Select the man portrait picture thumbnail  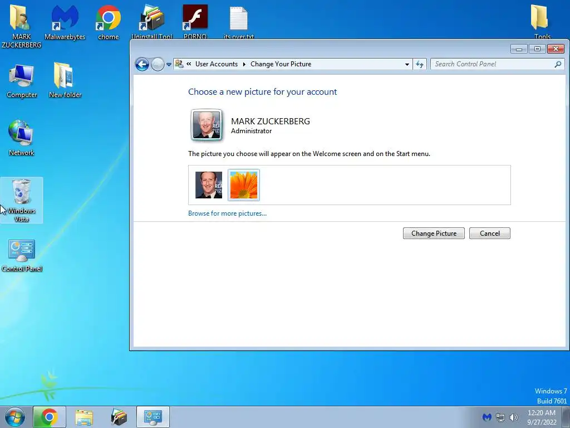click(209, 185)
